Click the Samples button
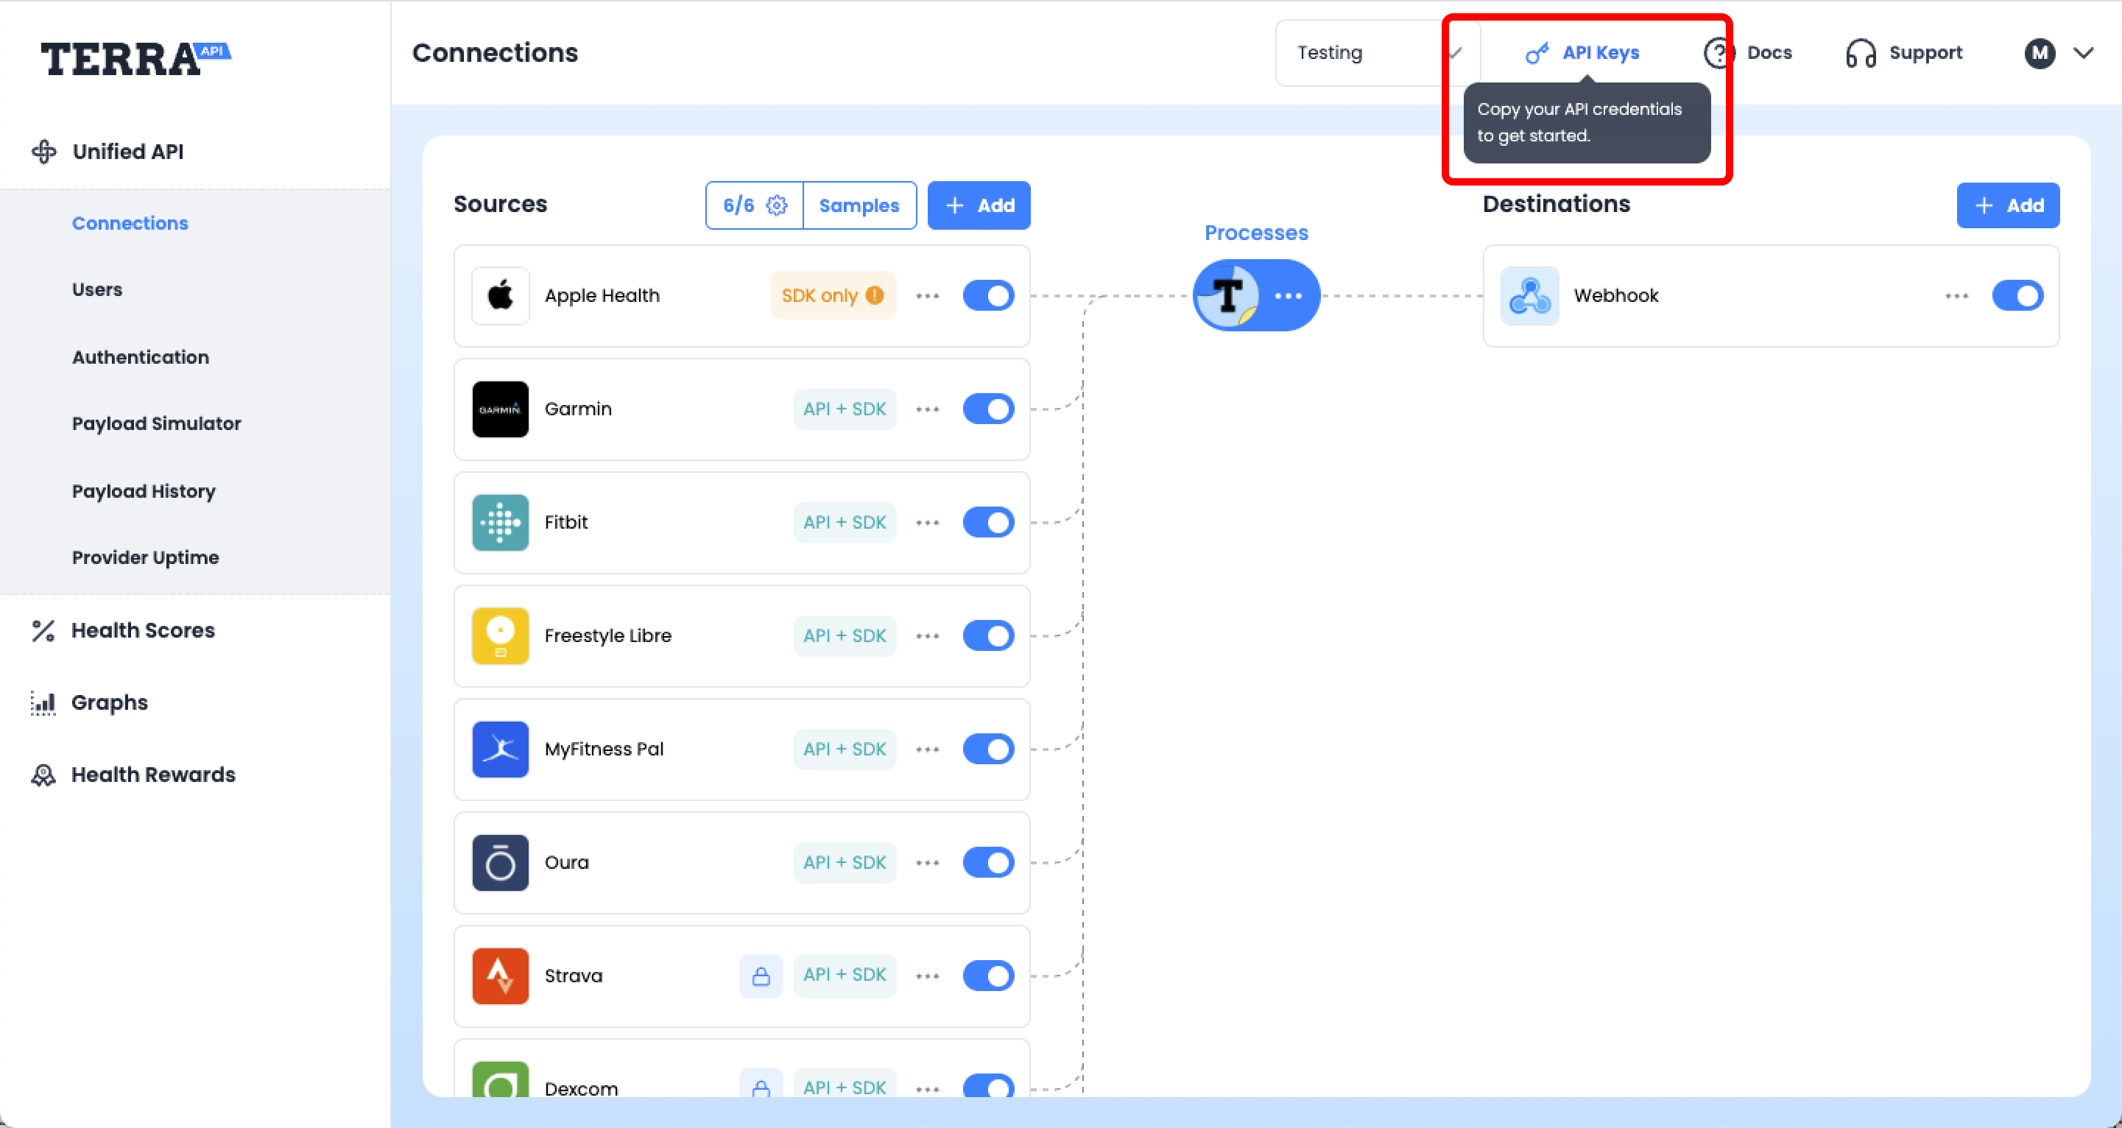Screen dimensions: 2122x1128 pos(859,205)
